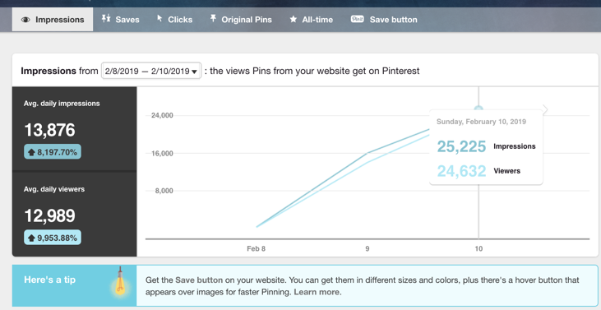Click the 24,632 Viewers tooltip figure
Image resolution: width=601 pixels, height=310 pixels.
[x=461, y=171]
